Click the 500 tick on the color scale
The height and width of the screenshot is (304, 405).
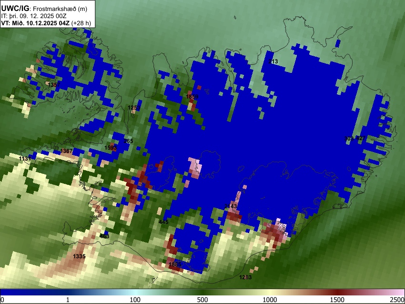(202, 300)
